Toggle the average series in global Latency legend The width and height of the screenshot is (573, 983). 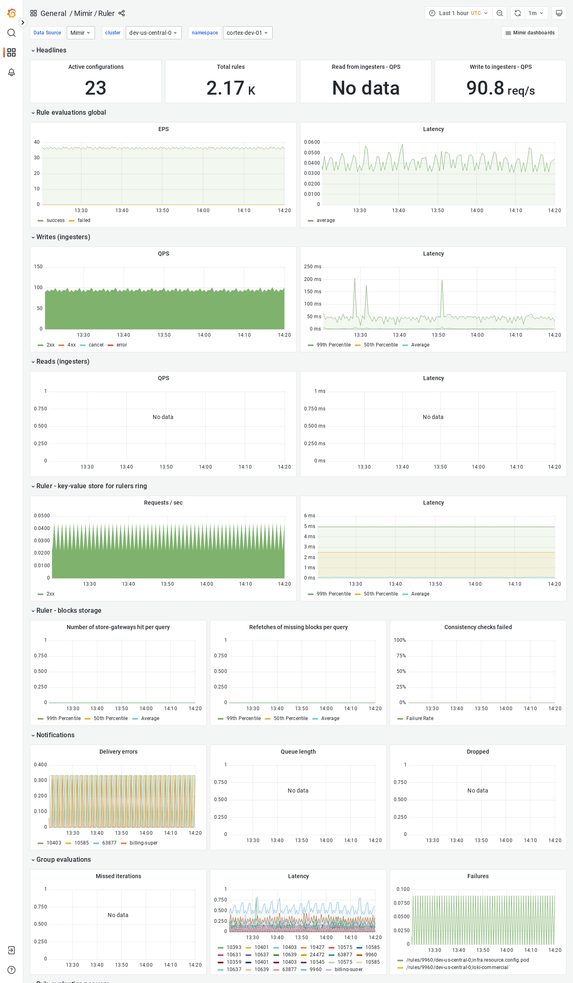point(326,220)
